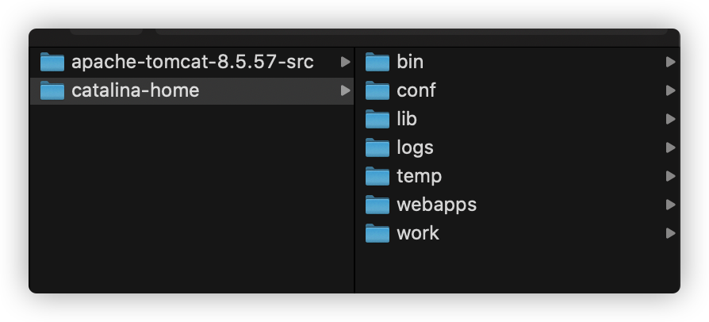Open the conf row disclosure arrow
This screenshot has height=322, width=709.
pyautogui.click(x=671, y=90)
